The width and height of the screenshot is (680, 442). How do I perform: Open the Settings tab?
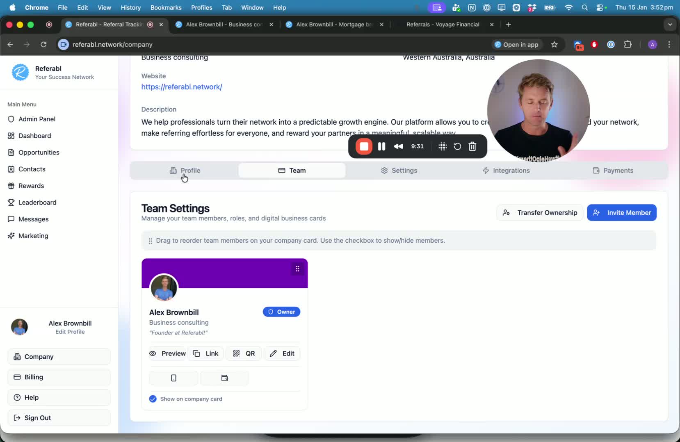click(399, 171)
